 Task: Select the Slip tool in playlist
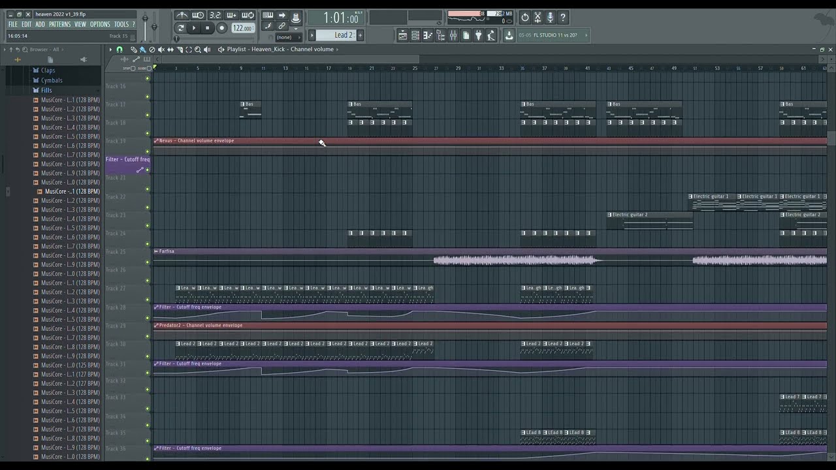170,50
